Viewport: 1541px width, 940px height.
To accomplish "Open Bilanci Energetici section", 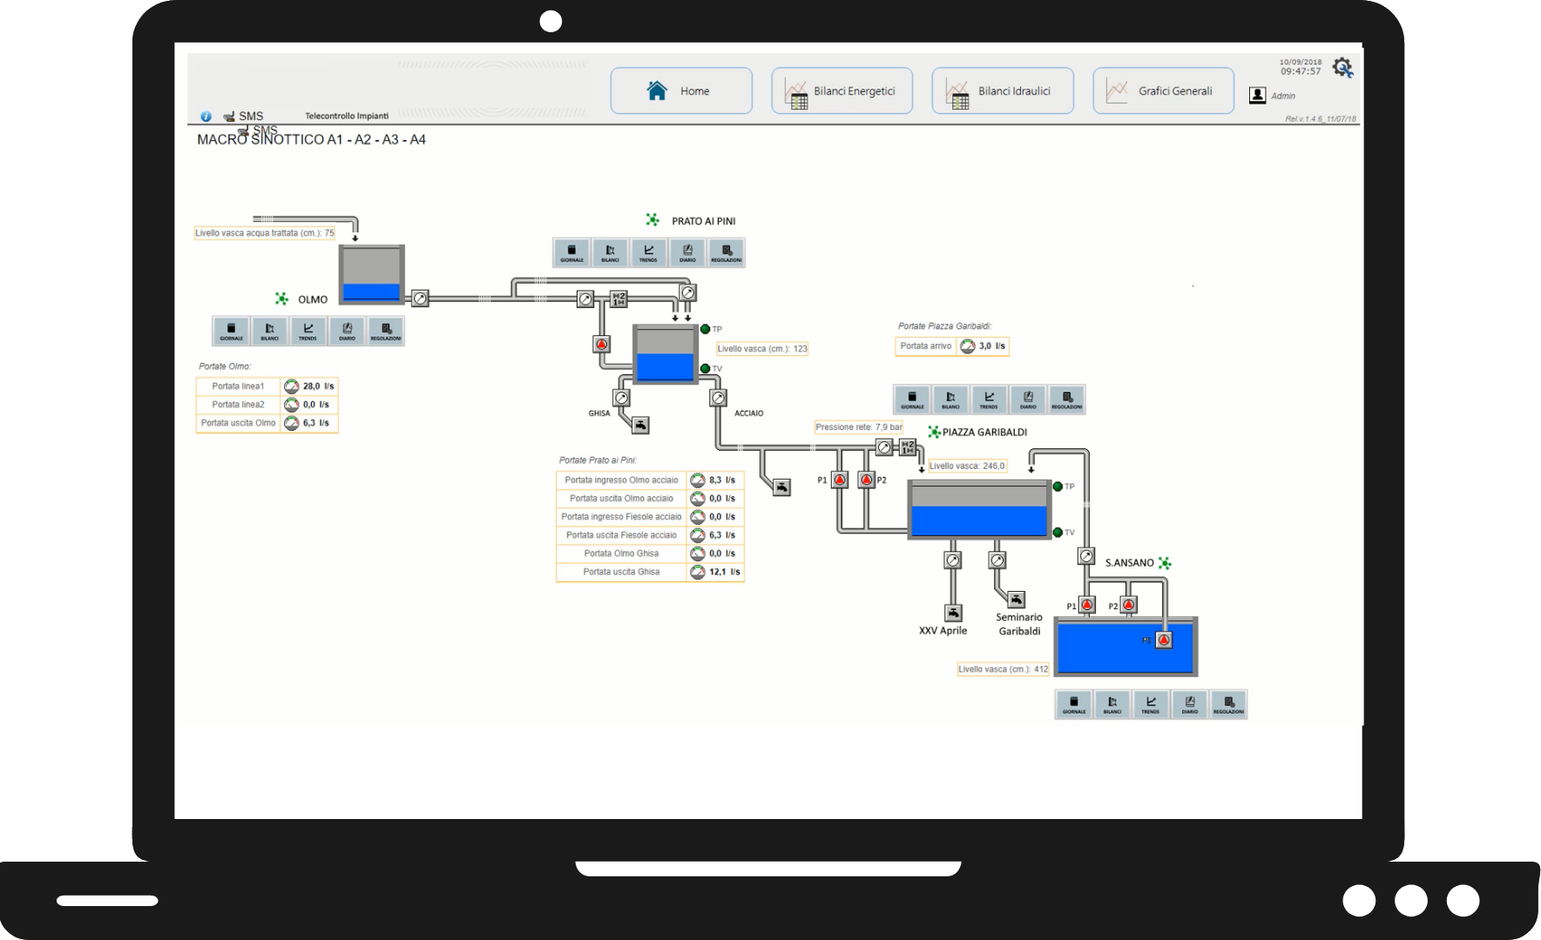I will pyautogui.click(x=842, y=91).
